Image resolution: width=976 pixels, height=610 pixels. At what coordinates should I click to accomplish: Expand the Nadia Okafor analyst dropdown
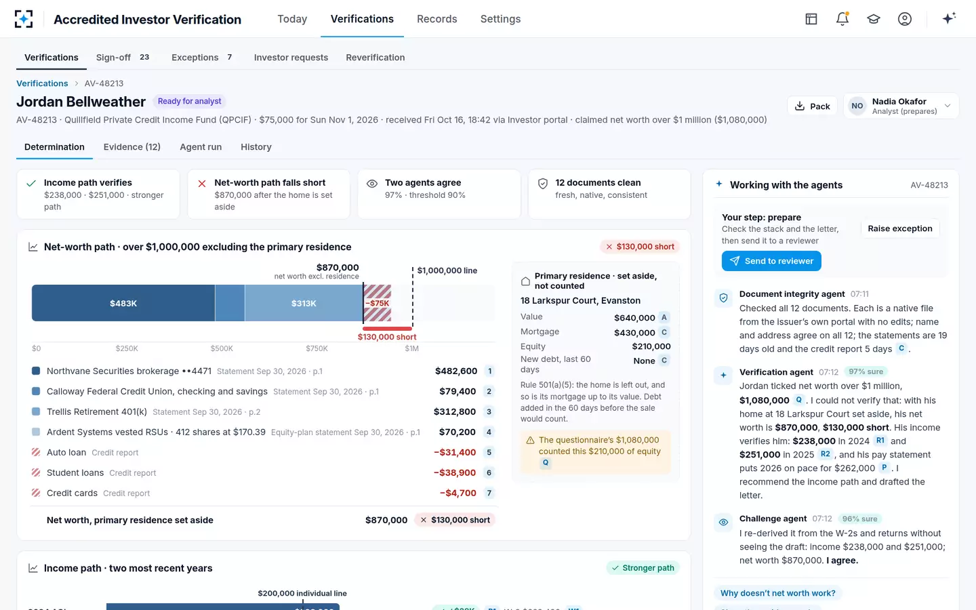901,106
